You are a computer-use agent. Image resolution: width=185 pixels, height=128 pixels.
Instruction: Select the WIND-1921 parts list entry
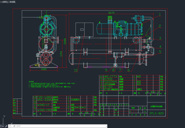(45, 110)
